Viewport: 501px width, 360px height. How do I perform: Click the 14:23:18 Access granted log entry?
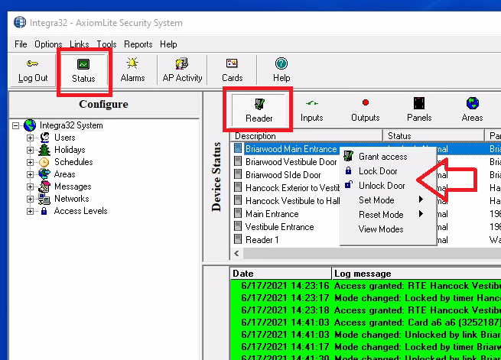(366, 310)
